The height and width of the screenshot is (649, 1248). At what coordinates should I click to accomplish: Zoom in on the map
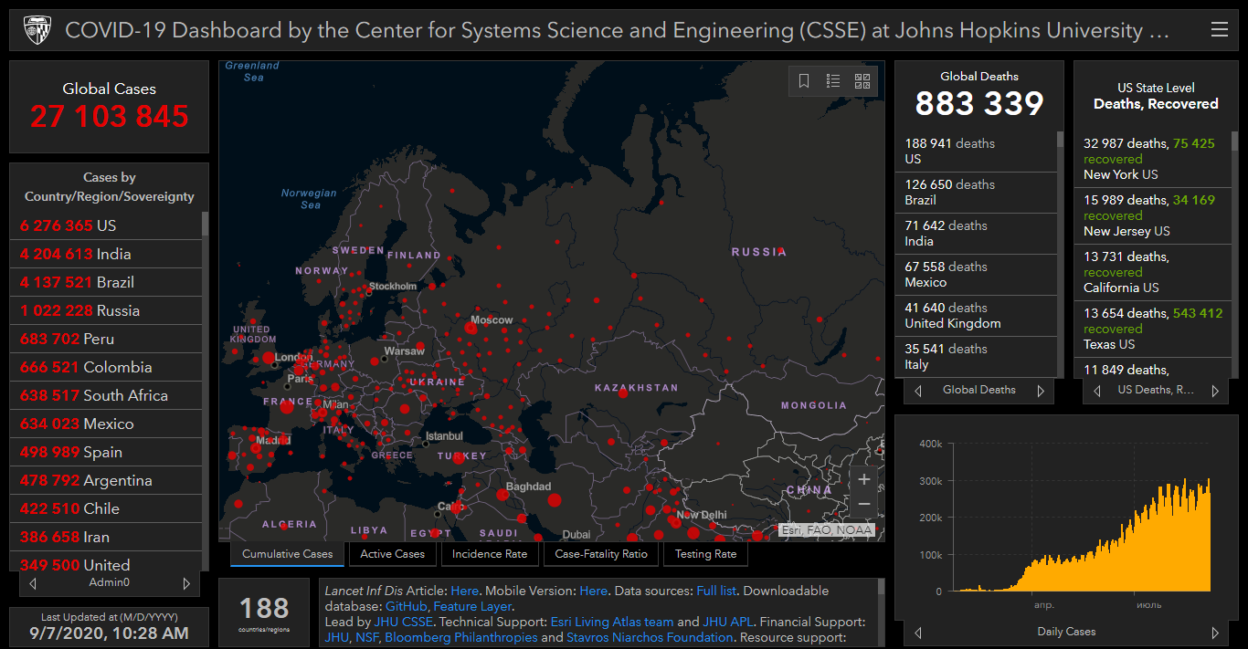(x=863, y=479)
